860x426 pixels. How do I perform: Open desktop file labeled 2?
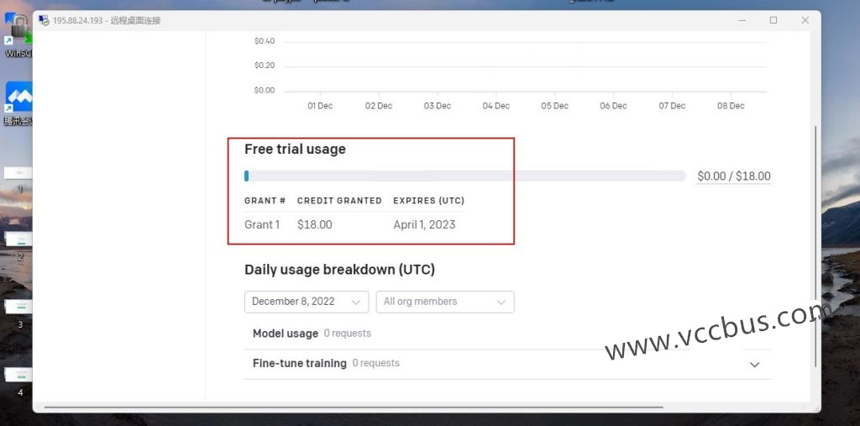coord(18,240)
